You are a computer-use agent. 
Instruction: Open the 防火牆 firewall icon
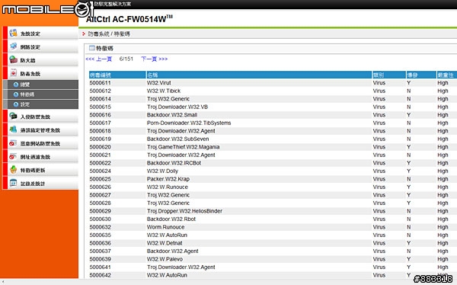[13, 59]
